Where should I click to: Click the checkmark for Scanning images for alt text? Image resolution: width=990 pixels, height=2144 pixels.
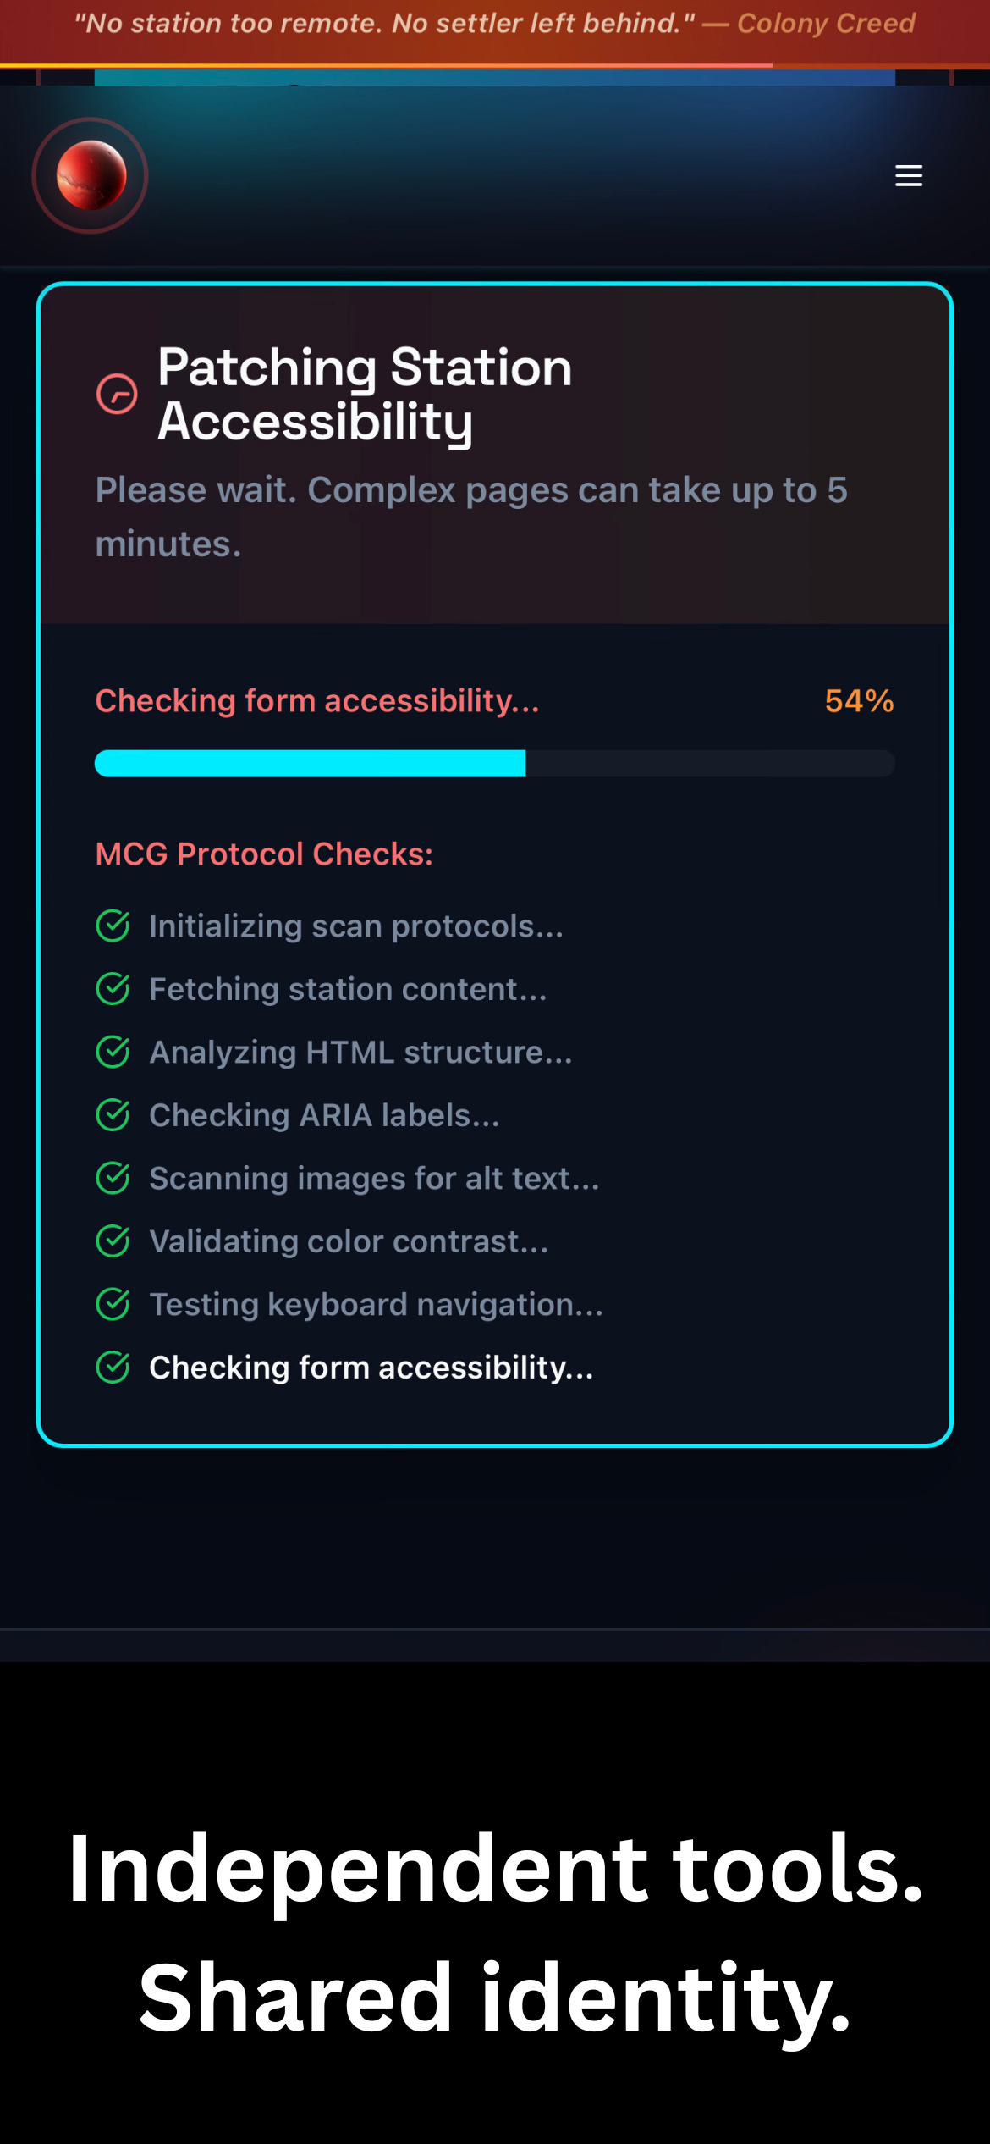tap(114, 1177)
